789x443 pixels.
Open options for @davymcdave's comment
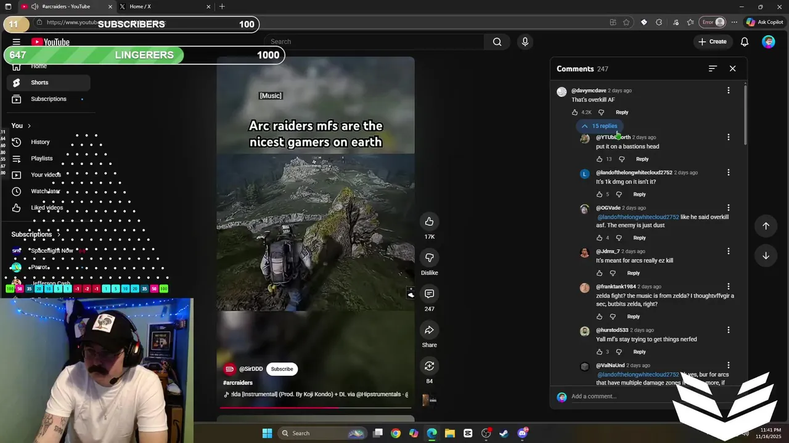pyautogui.click(x=728, y=90)
